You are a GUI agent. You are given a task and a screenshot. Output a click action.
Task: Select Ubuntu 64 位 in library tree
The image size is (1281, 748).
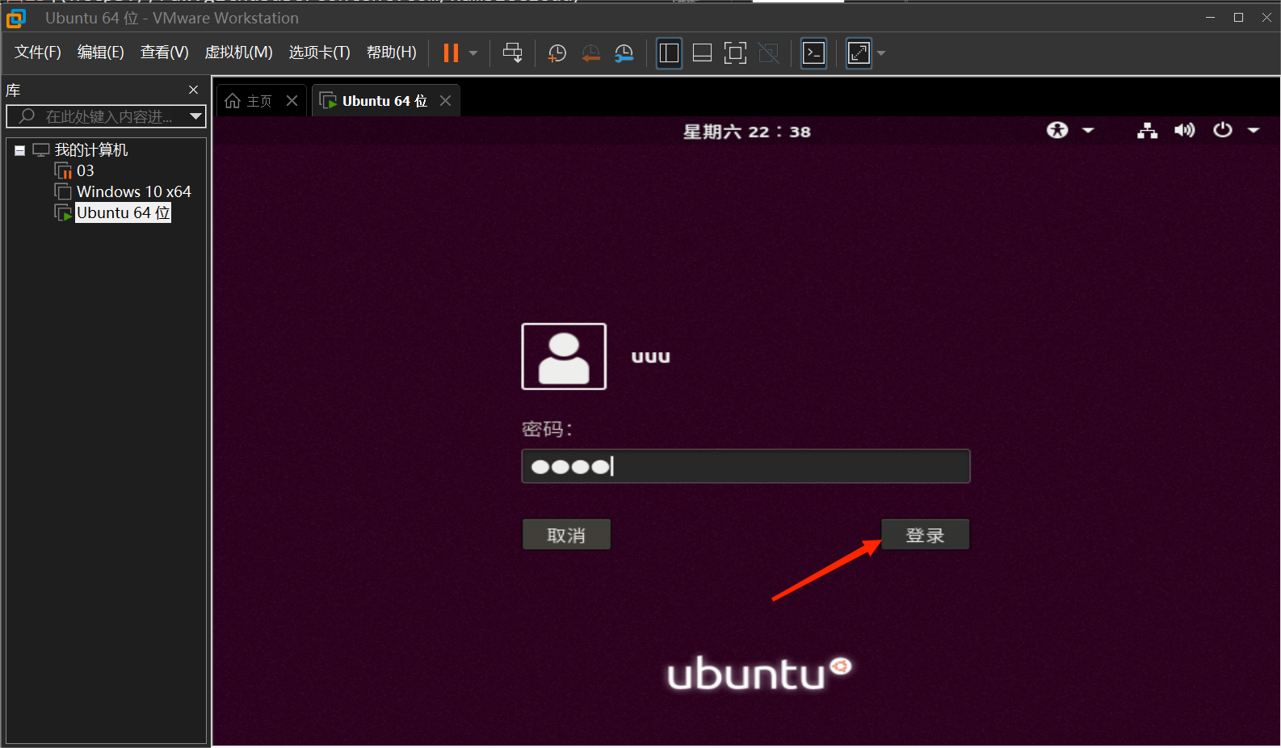[x=123, y=212]
